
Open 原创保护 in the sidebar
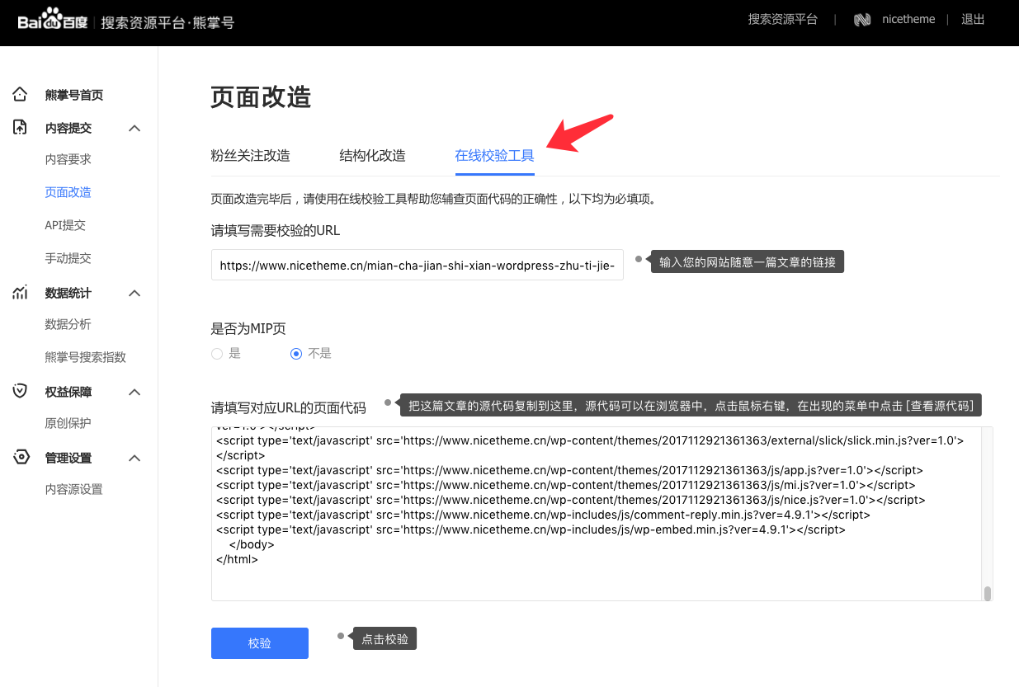click(68, 423)
